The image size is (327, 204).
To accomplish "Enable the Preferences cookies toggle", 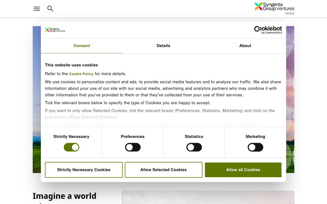I will (133, 147).
